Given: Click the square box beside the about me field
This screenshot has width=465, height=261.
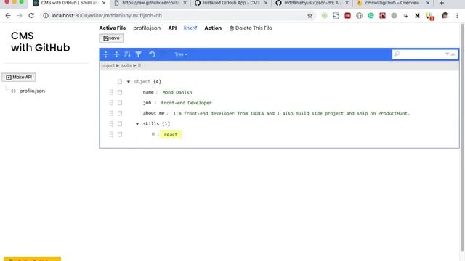Looking at the screenshot, I should point(120,113).
